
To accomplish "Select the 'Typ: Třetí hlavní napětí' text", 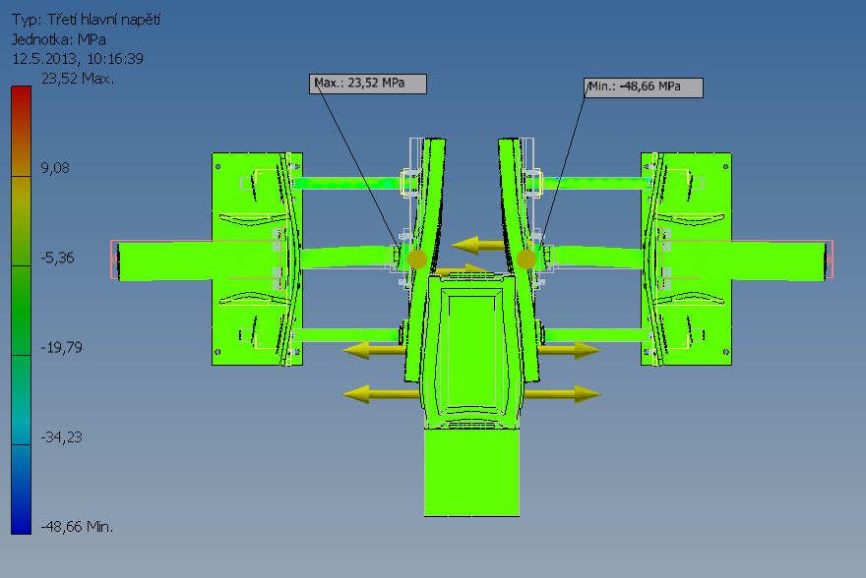I will pyautogui.click(x=87, y=20).
